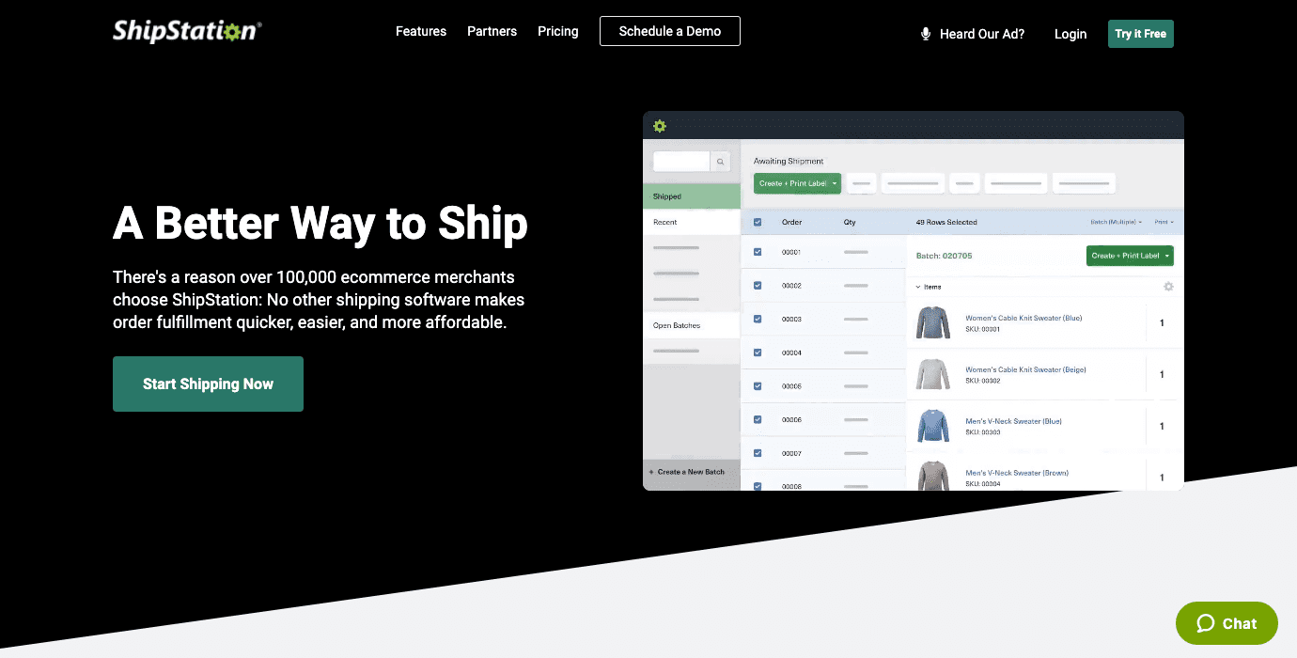Click the Try it Free button
The height and width of the screenshot is (658, 1297).
point(1140,33)
